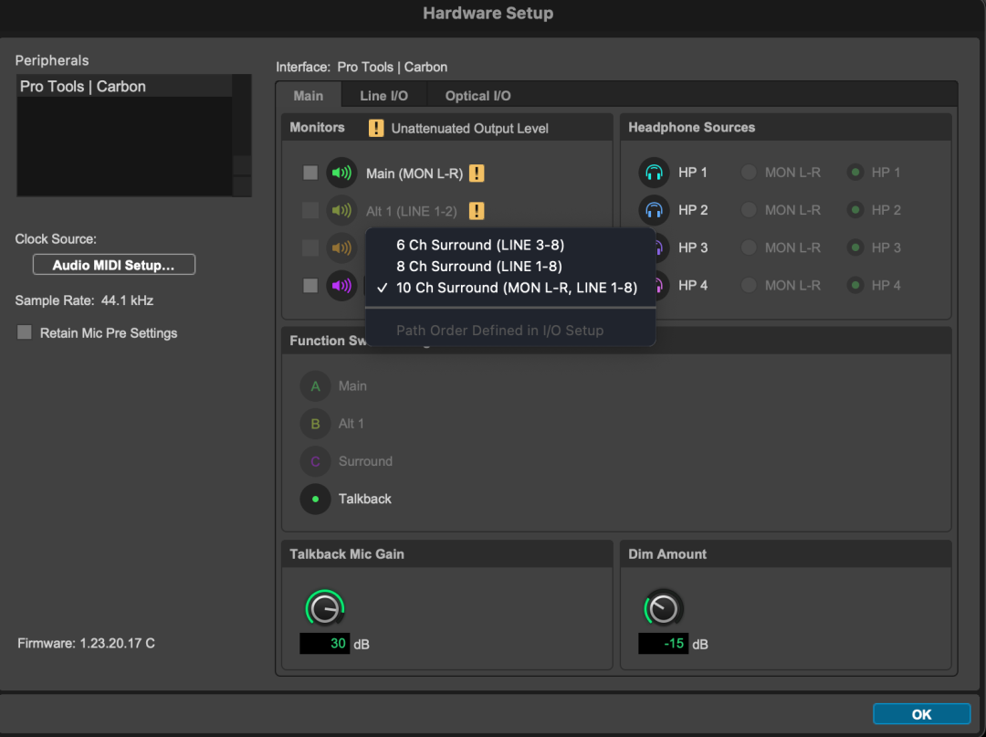Select MON L-R source for HP 2
This screenshot has width=986, height=737.
pos(749,210)
